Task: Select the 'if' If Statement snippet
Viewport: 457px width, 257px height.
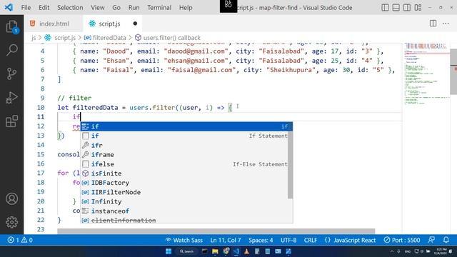Action: coord(184,136)
